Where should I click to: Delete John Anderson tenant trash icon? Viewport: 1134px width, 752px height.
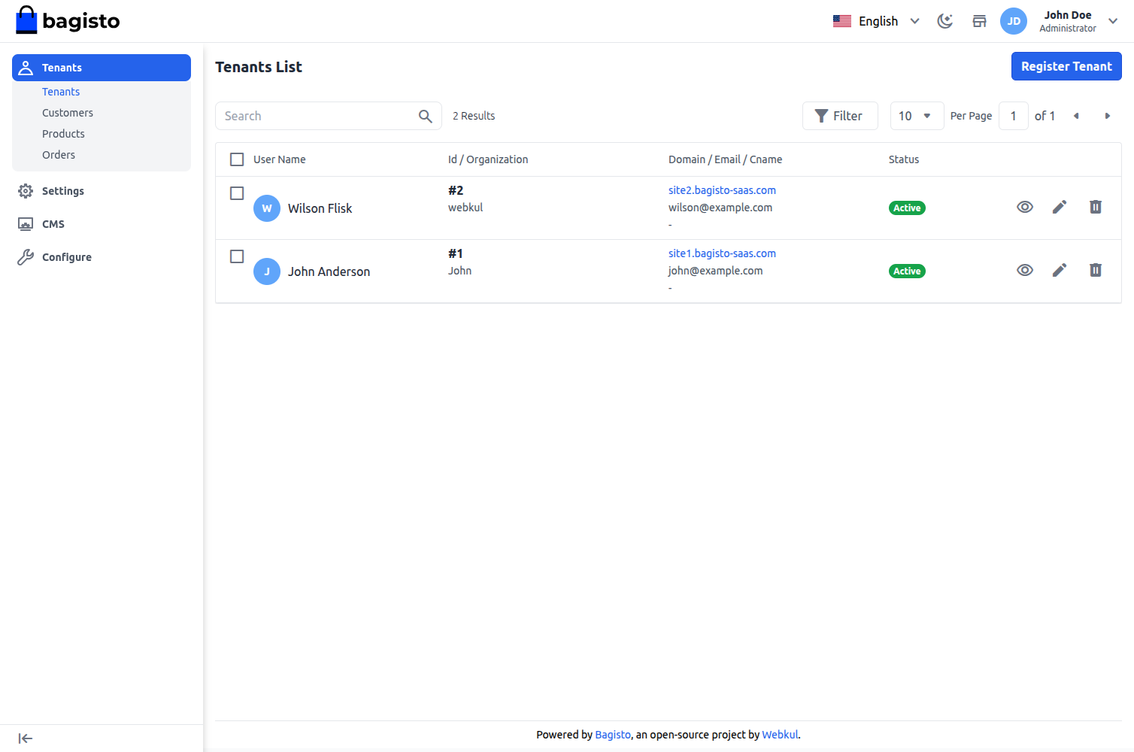pyautogui.click(x=1096, y=270)
